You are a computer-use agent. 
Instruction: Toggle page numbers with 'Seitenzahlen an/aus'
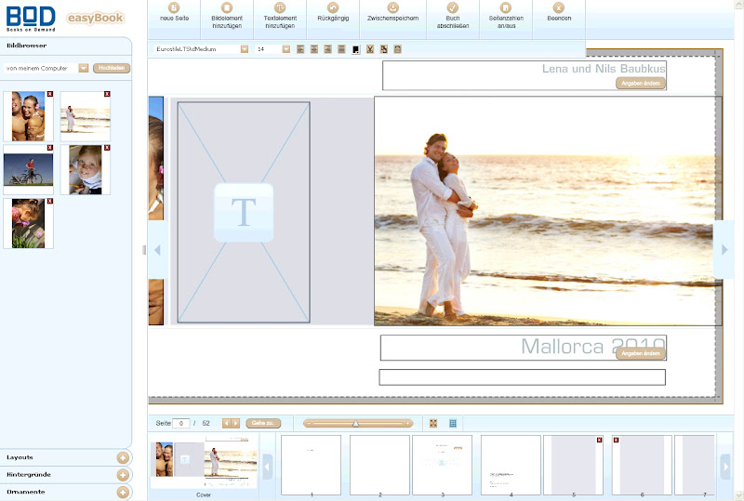(x=506, y=15)
